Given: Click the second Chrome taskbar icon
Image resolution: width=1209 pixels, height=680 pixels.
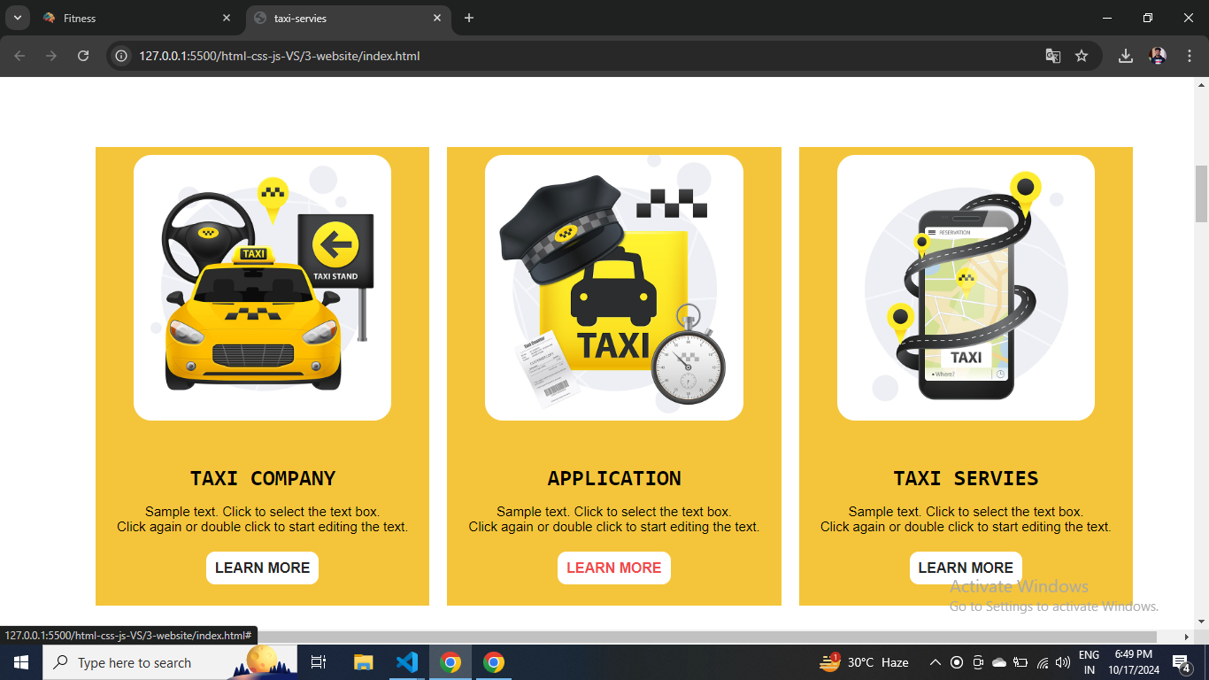Looking at the screenshot, I should coord(494,662).
